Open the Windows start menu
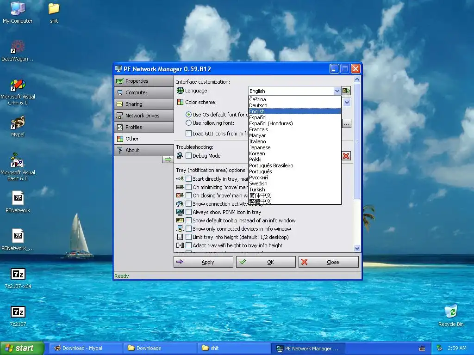 (22, 348)
